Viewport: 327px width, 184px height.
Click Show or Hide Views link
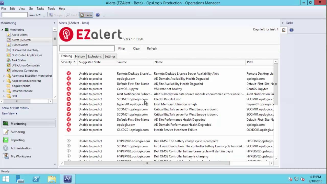tap(16, 108)
